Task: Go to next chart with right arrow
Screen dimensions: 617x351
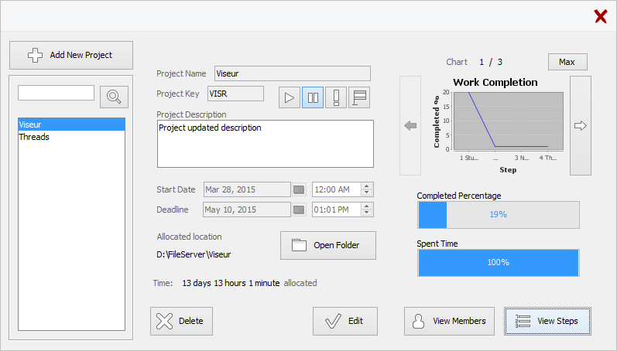Action: tap(580, 125)
